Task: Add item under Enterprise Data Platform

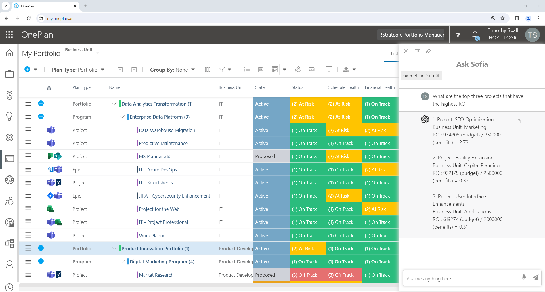Action: click(41, 116)
